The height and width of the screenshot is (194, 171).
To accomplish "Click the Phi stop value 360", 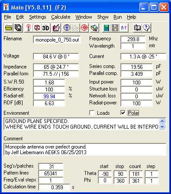I will point(120,181).
